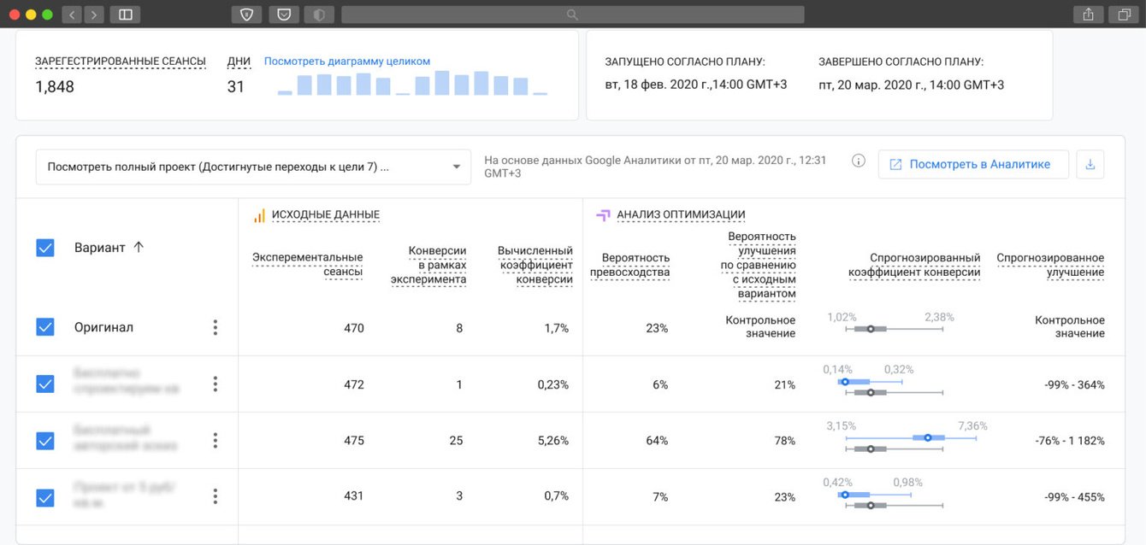Uncheck the Оригинал variant checkbox
This screenshot has height=545, width=1146.
point(45,327)
